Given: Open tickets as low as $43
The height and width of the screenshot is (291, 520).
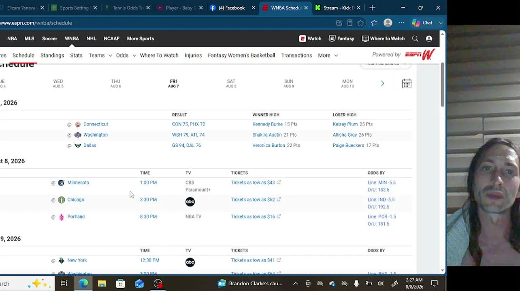Looking at the screenshot, I should point(256,182).
